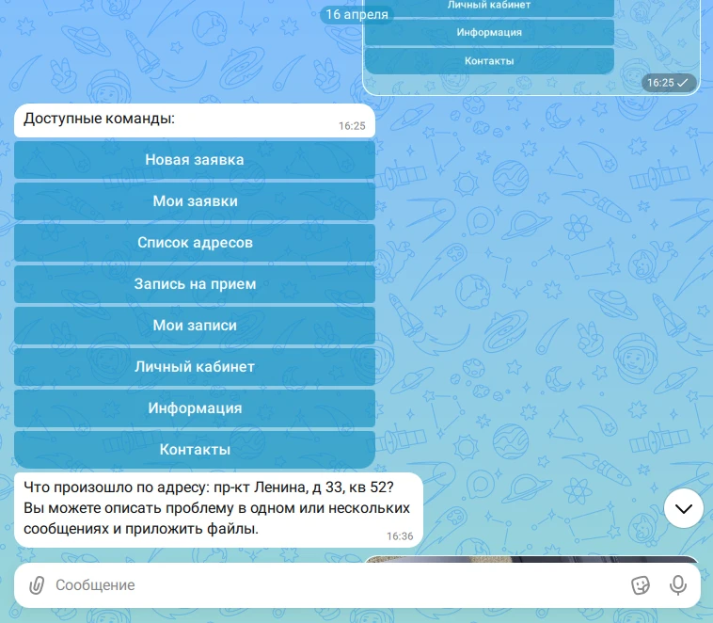Click 'Контакты' in the quoted message at top
Screen dimensions: 713x623
[x=489, y=61]
